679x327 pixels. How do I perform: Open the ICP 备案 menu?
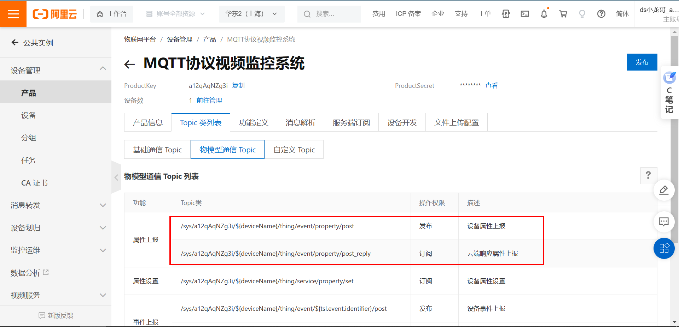(x=408, y=14)
